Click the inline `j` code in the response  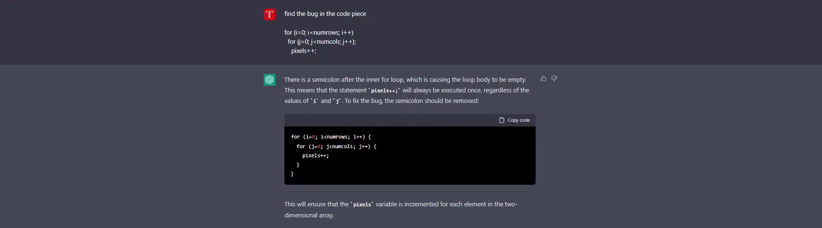pyautogui.click(x=337, y=101)
